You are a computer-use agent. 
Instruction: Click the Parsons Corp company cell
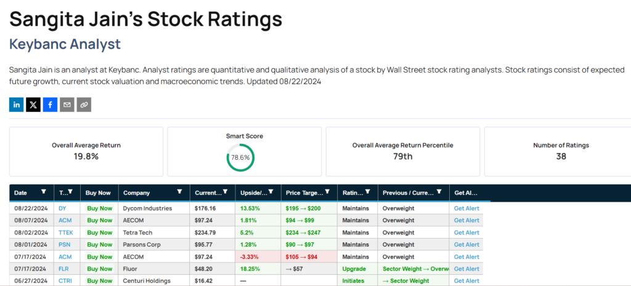pos(154,245)
